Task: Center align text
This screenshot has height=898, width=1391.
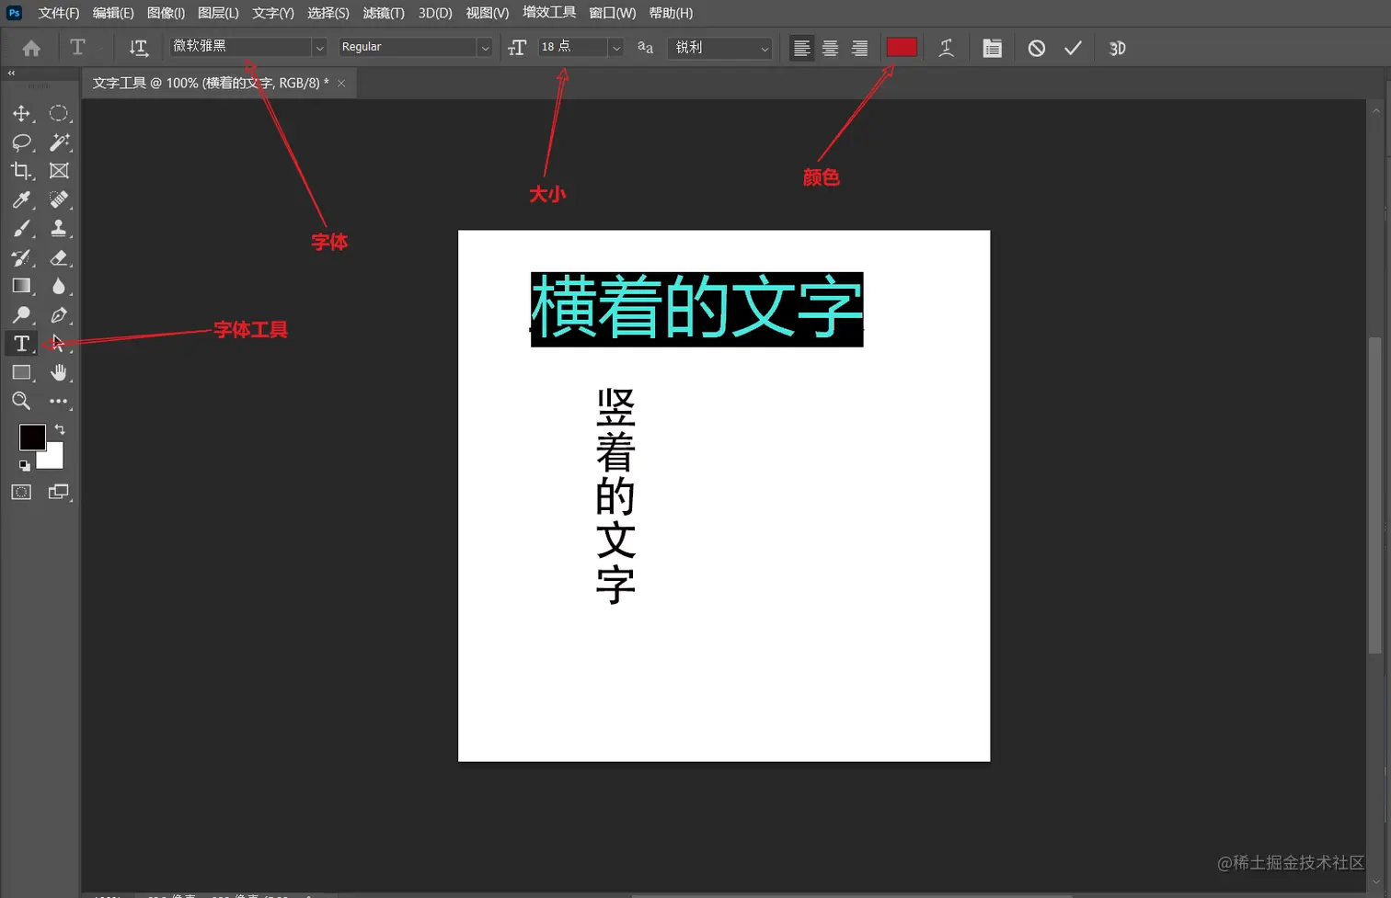Action: pyautogui.click(x=831, y=48)
